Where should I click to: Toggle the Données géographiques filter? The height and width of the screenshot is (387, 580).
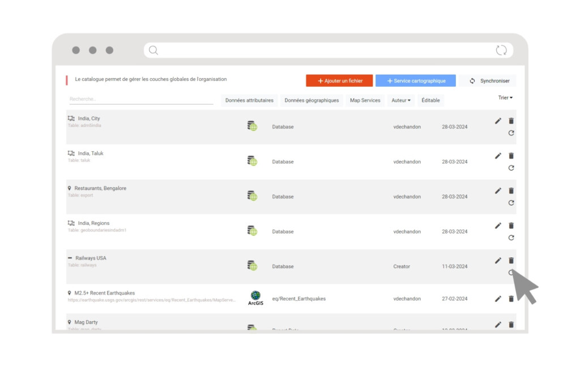pos(312,100)
